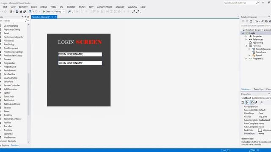This screenshot has width=271, height=152.
Task: Switch to the Team Explorer tab
Action: pos(259,89)
